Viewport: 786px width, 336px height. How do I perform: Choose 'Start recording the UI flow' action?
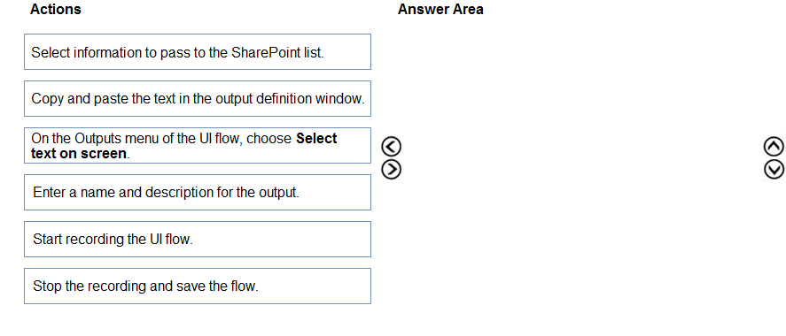coord(198,239)
